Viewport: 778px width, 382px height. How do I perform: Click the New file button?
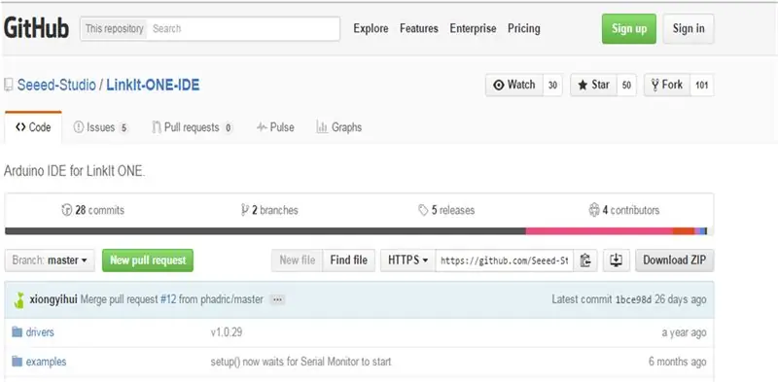tap(298, 260)
